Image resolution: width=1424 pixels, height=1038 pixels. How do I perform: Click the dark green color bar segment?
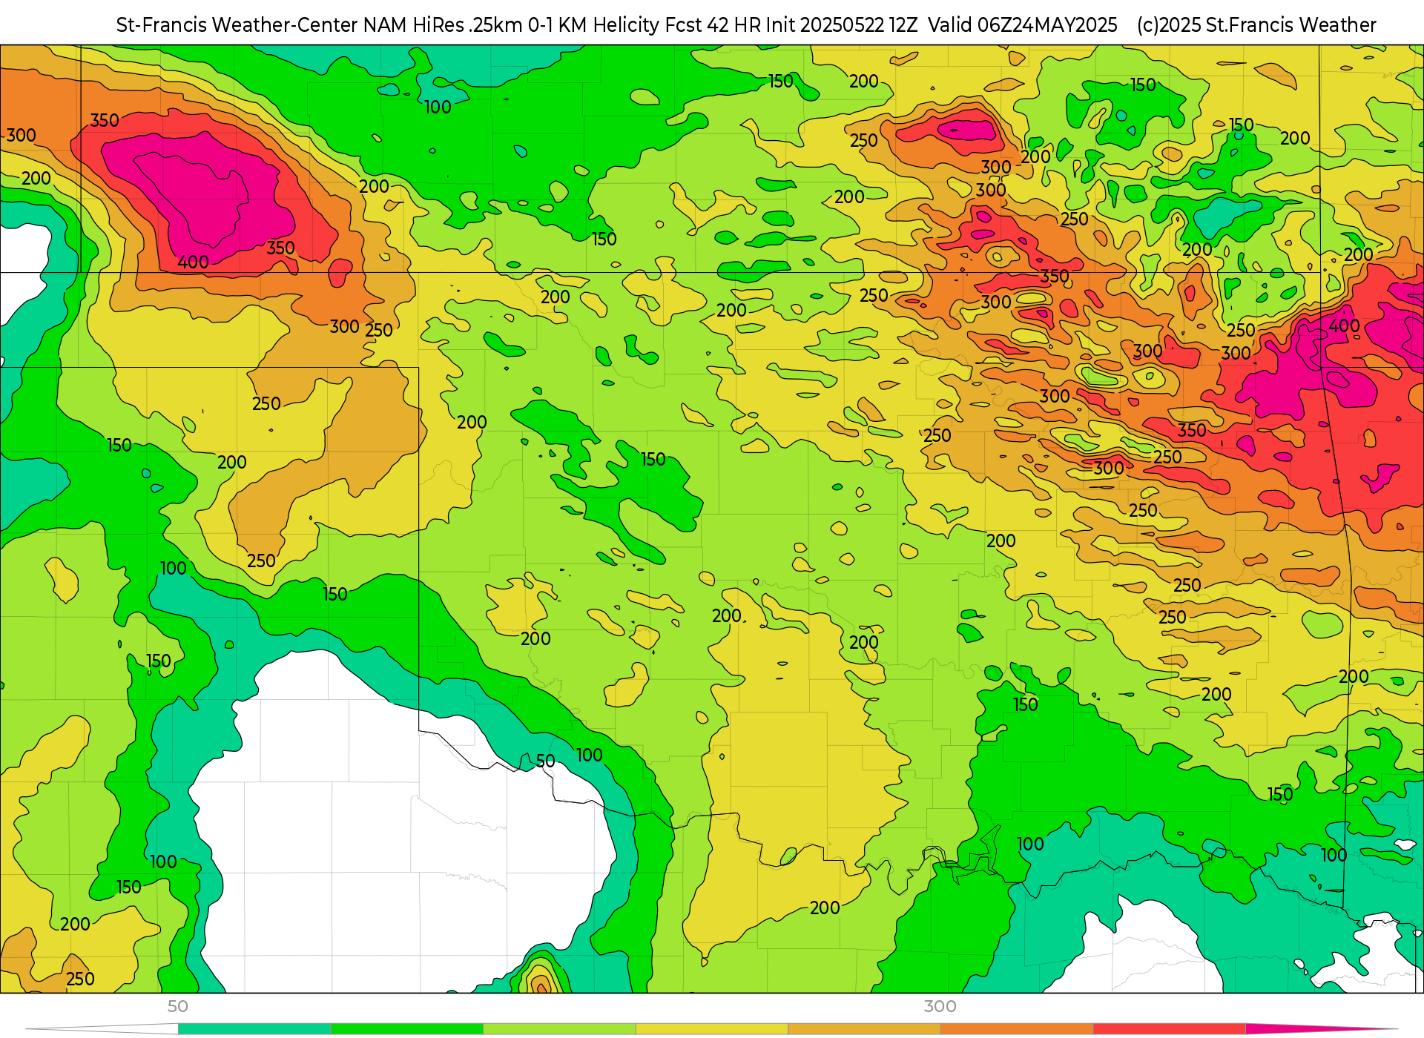[x=407, y=1029]
